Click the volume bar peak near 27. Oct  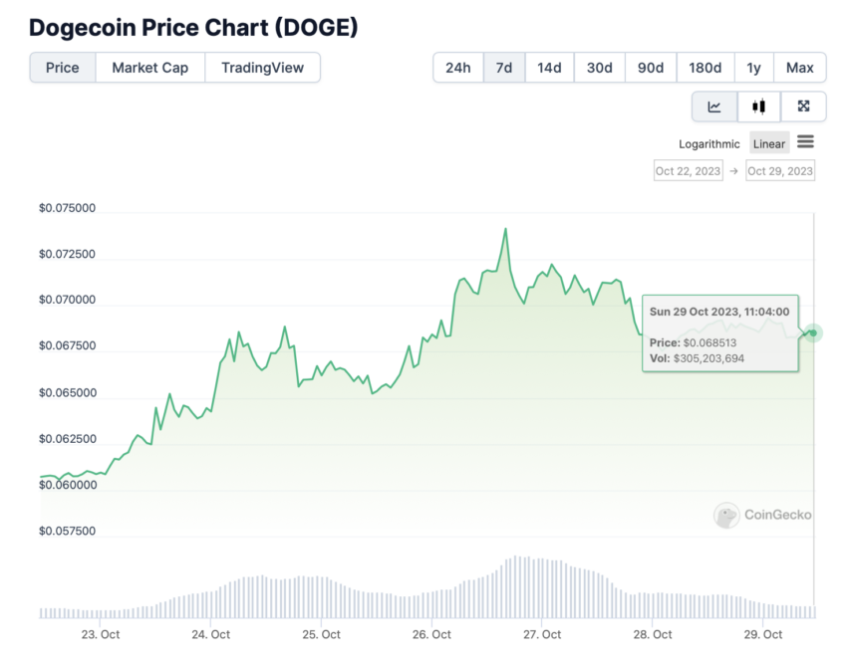[x=516, y=586]
